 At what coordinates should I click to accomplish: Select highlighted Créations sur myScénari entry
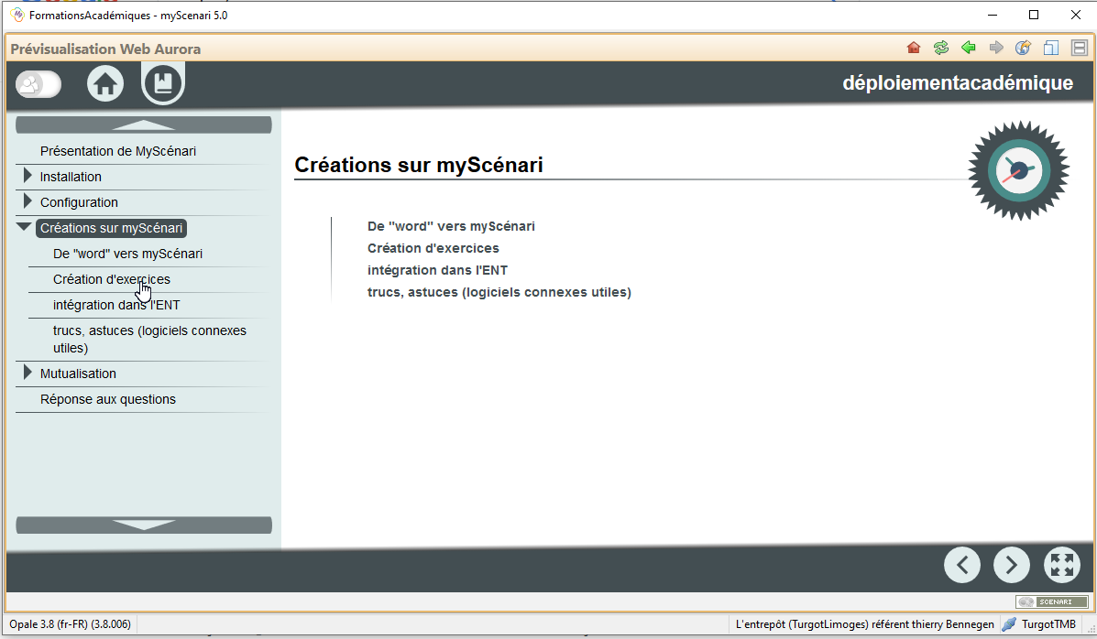click(111, 228)
